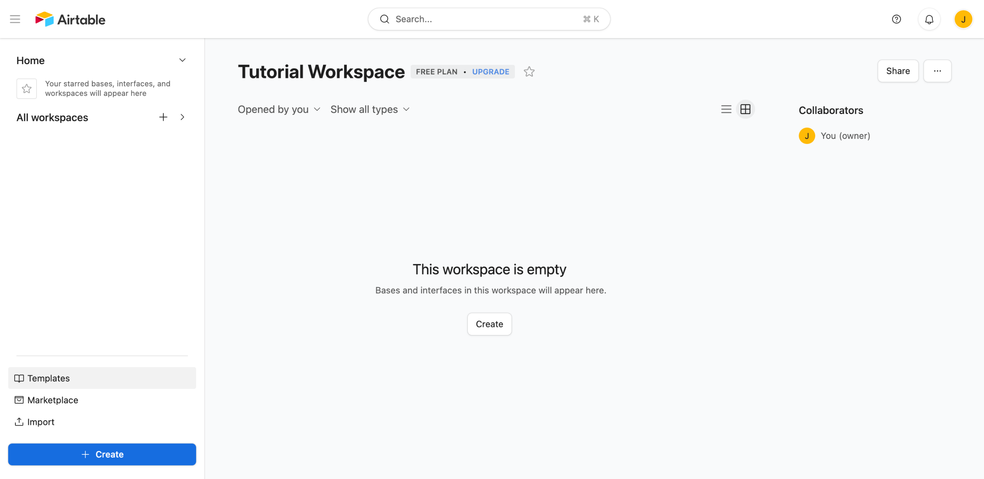The width and height of the screenshot is (984, 479).
Task: Click the Home heading
Action: (30, 60)
